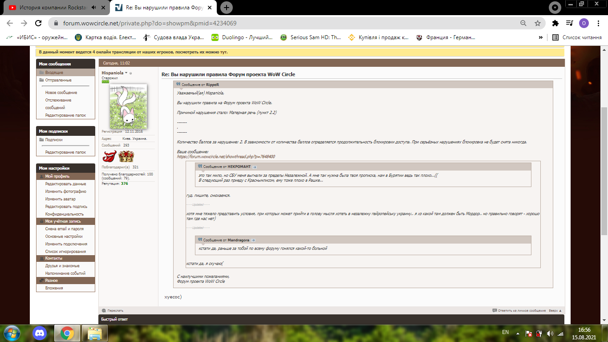Click view-post arrow next to НЕКРОМАНТ quote
608x342 pixels.
255,167
